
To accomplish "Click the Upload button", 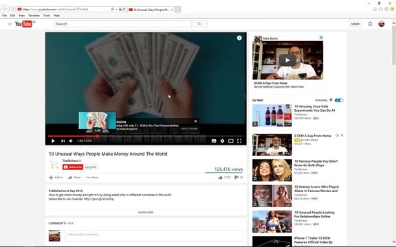I will (x=355, y=24).
